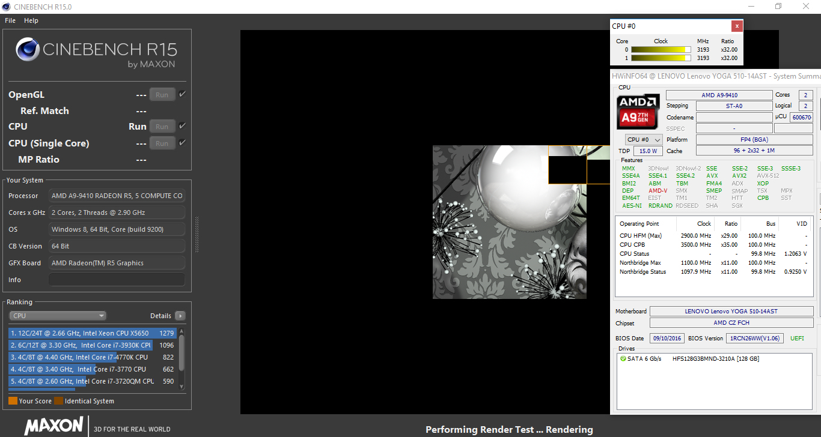This screenshot has width=821, height=437.
Task: Click the Processor field showing AMD A9-9410 RADEON R5
Action: coord(117,196)
